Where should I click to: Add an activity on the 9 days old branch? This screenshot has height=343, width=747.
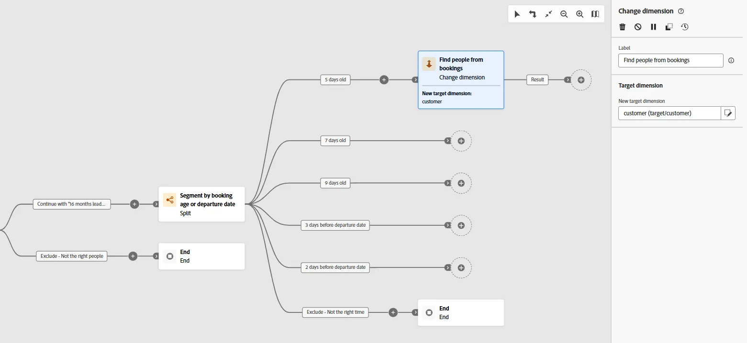point(461,183)
